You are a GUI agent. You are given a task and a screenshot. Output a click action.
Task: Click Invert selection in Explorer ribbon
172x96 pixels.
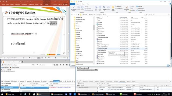pos(141,10)
